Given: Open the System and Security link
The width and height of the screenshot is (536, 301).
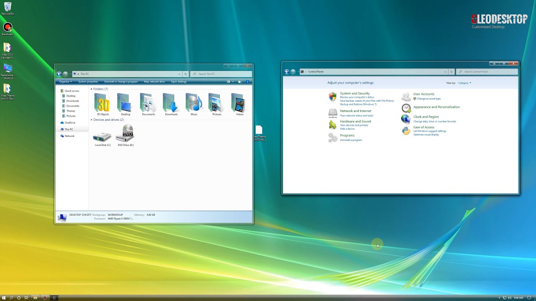Looking at the screenshot, I should 355,94.
